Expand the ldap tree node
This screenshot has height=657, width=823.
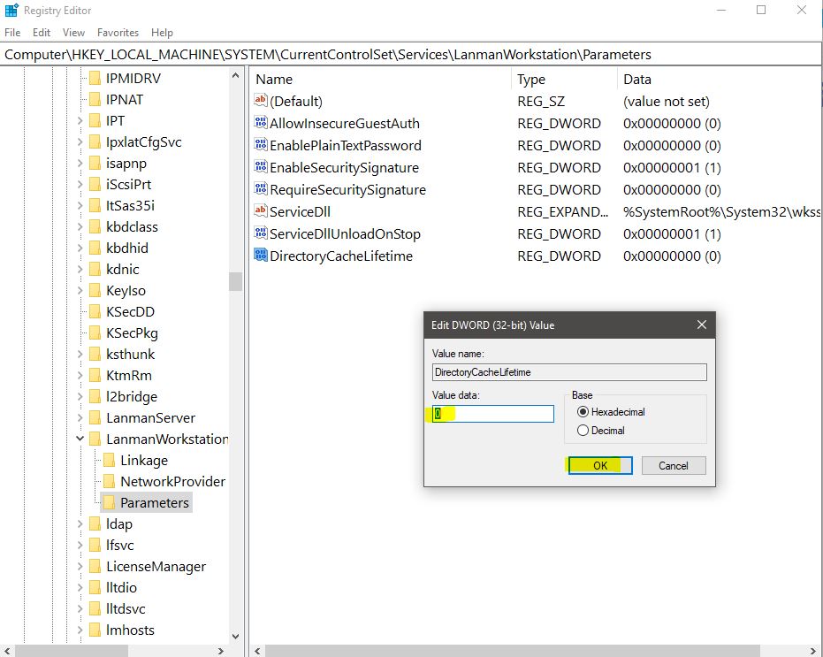(80, 523)
